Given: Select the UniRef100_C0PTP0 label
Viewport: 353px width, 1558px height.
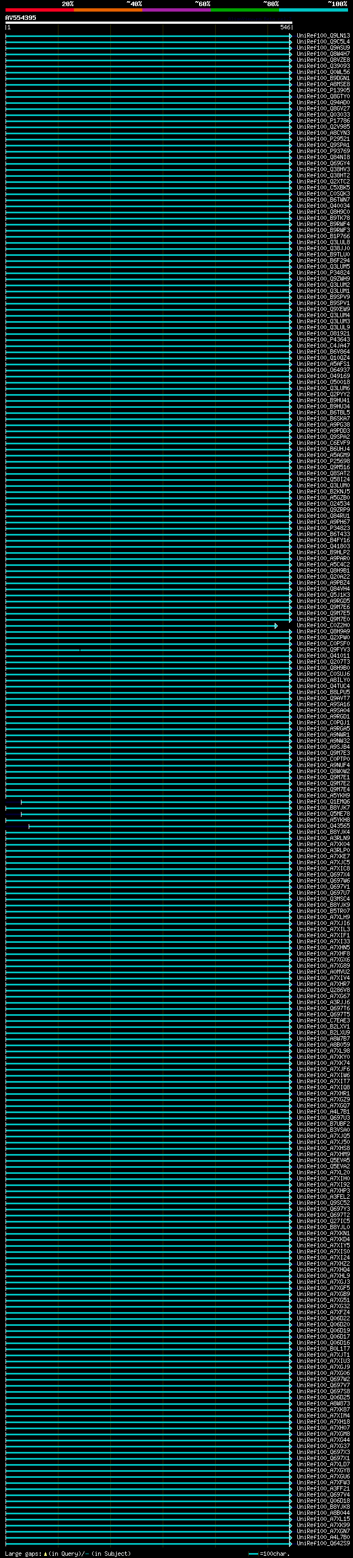Looking at the screenshot, I should click(x=323, y=759).
